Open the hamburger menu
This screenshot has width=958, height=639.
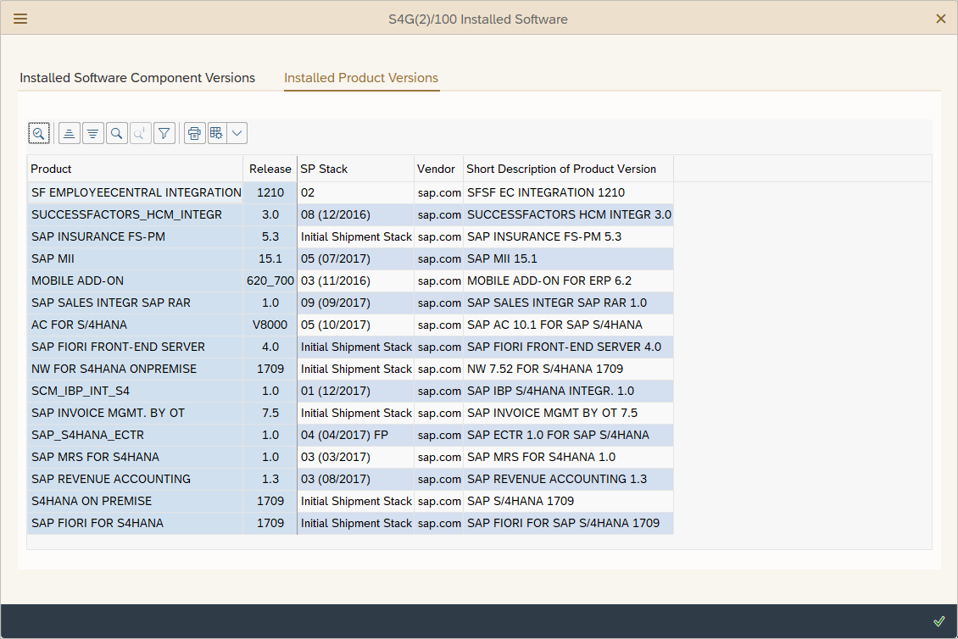pyautogui.click(x=20, y=19)
